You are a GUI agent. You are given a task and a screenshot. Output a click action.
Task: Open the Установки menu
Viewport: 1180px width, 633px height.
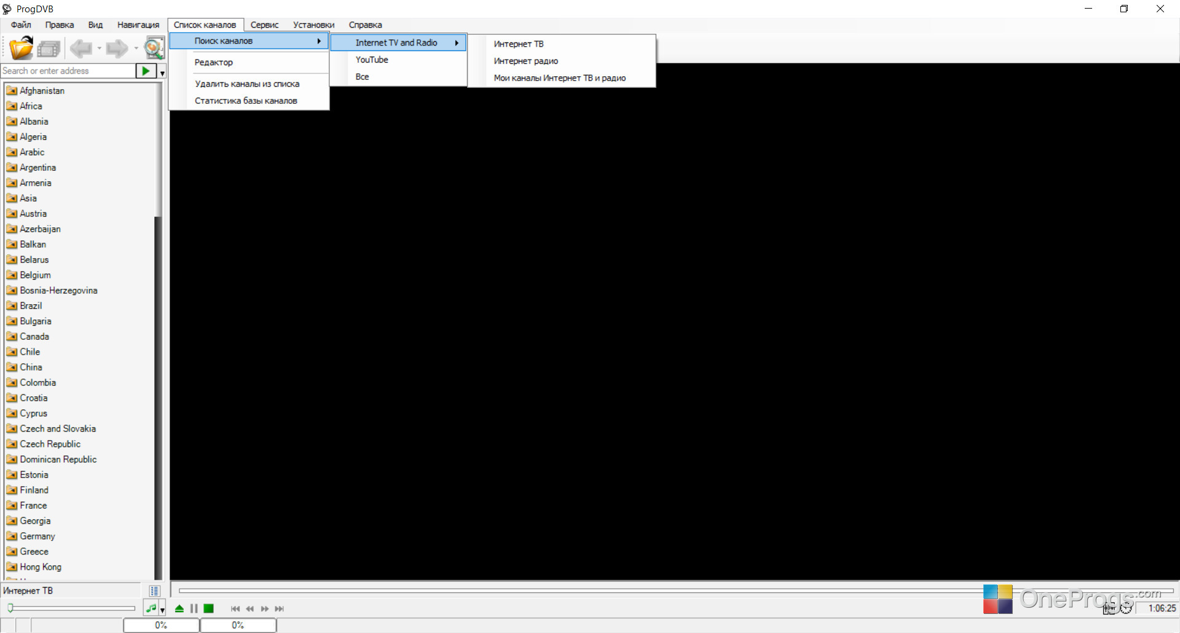click(313, 25)
